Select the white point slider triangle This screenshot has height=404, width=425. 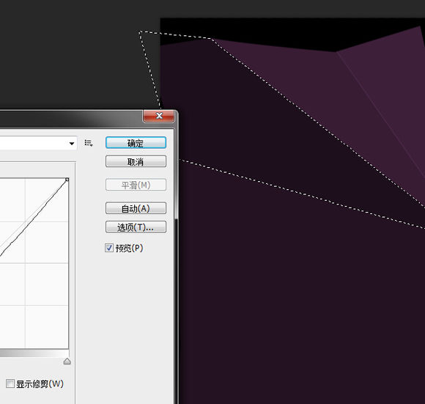67,361
